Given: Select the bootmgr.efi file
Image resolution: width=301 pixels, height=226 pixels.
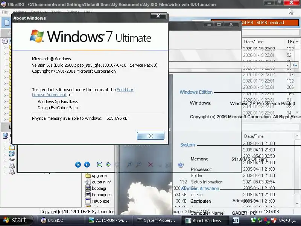Looking at the screenshot, I should click(x=102, y=195).
